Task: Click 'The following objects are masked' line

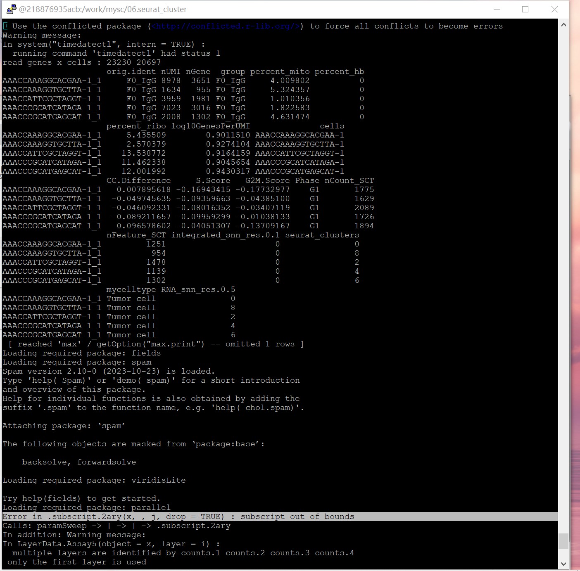Action: tap(134, 444)
